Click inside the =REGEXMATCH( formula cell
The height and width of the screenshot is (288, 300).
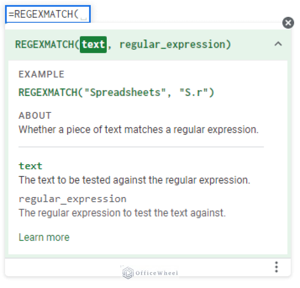47,14
